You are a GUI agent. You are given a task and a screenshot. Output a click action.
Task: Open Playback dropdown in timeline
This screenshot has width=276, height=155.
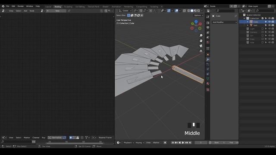[x=129, y=143]
